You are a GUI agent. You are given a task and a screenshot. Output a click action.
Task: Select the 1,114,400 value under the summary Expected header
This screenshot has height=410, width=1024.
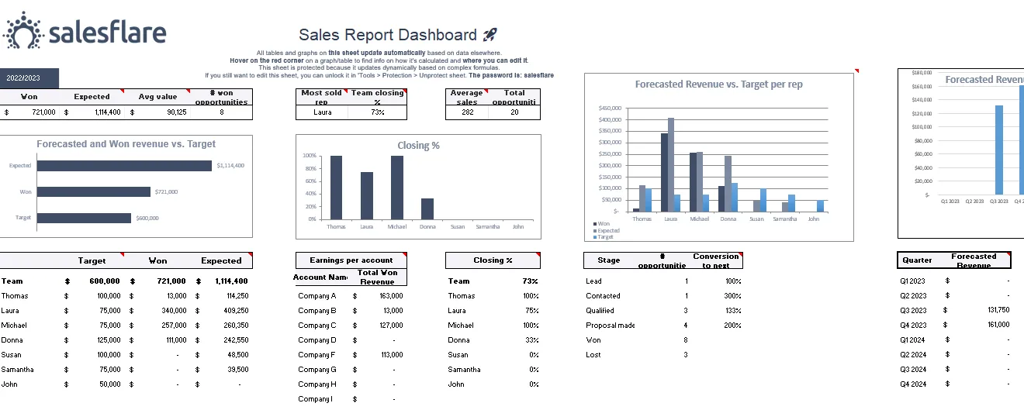[x=92, y=112]
